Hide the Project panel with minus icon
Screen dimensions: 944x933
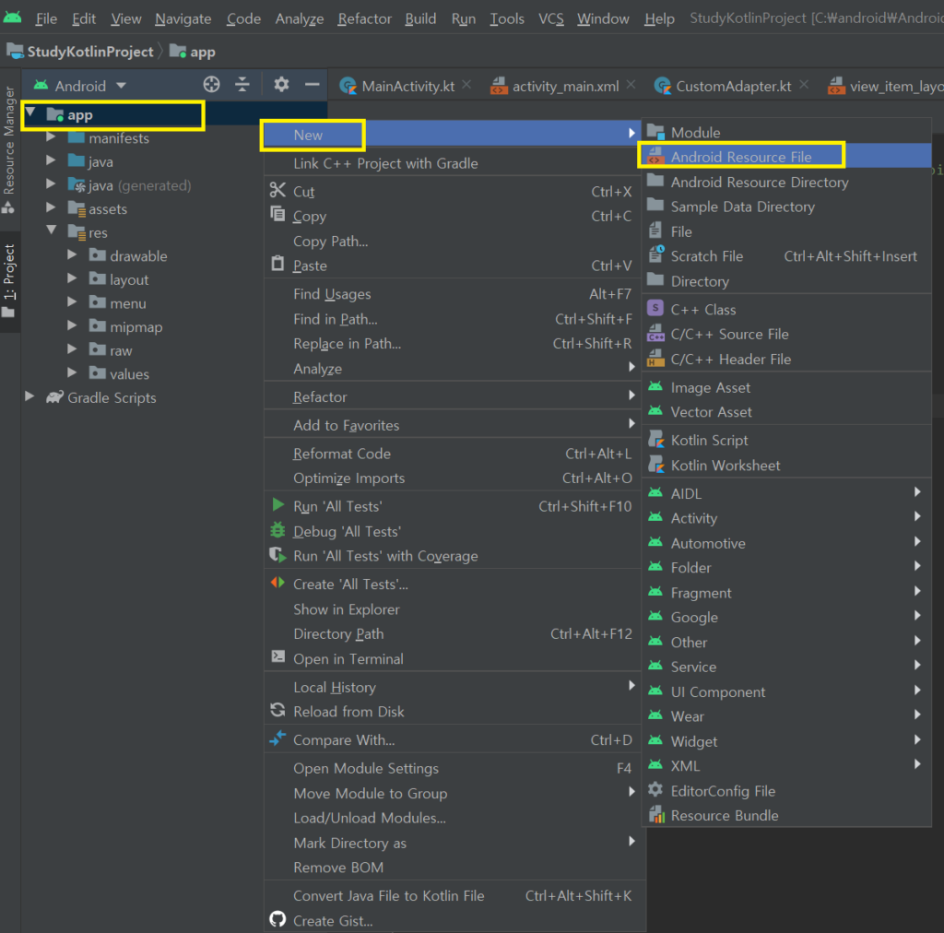[x=312, y=85]
